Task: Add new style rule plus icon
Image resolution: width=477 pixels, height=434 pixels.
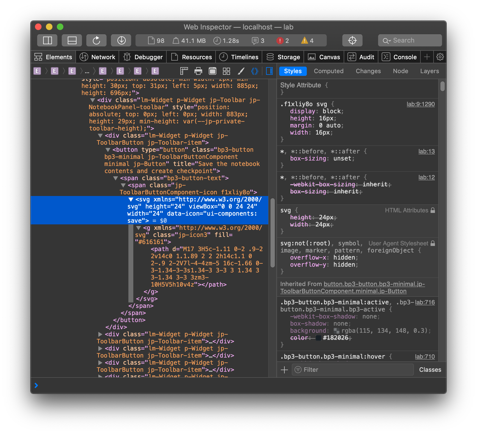Action: pos(284,370)
